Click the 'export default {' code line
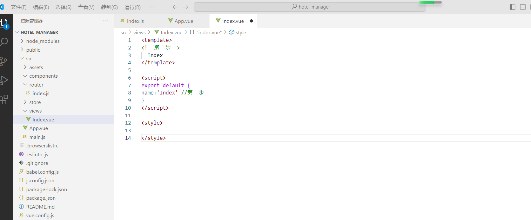The image size is (531, 220). [x=166, y=85]
